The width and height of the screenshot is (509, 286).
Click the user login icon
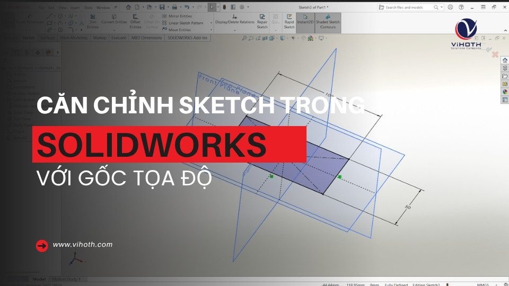(x=450, y=7)
